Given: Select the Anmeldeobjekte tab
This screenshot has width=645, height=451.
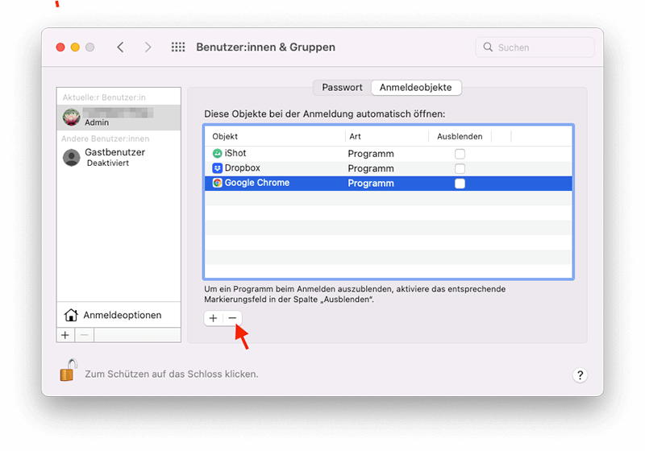Looking at the screenshot, I should (416, 88).
